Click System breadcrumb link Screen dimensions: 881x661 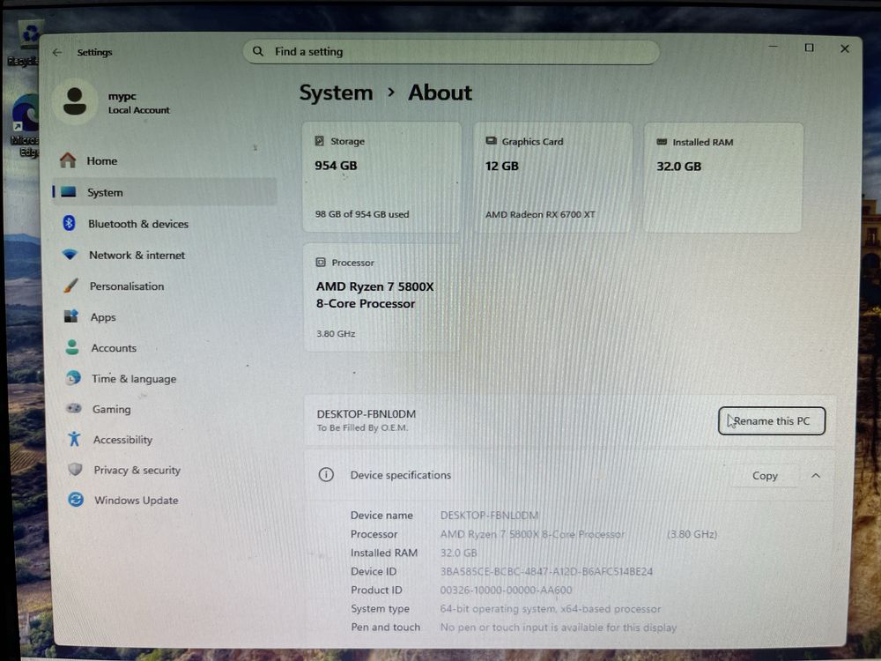coord(336,93)
